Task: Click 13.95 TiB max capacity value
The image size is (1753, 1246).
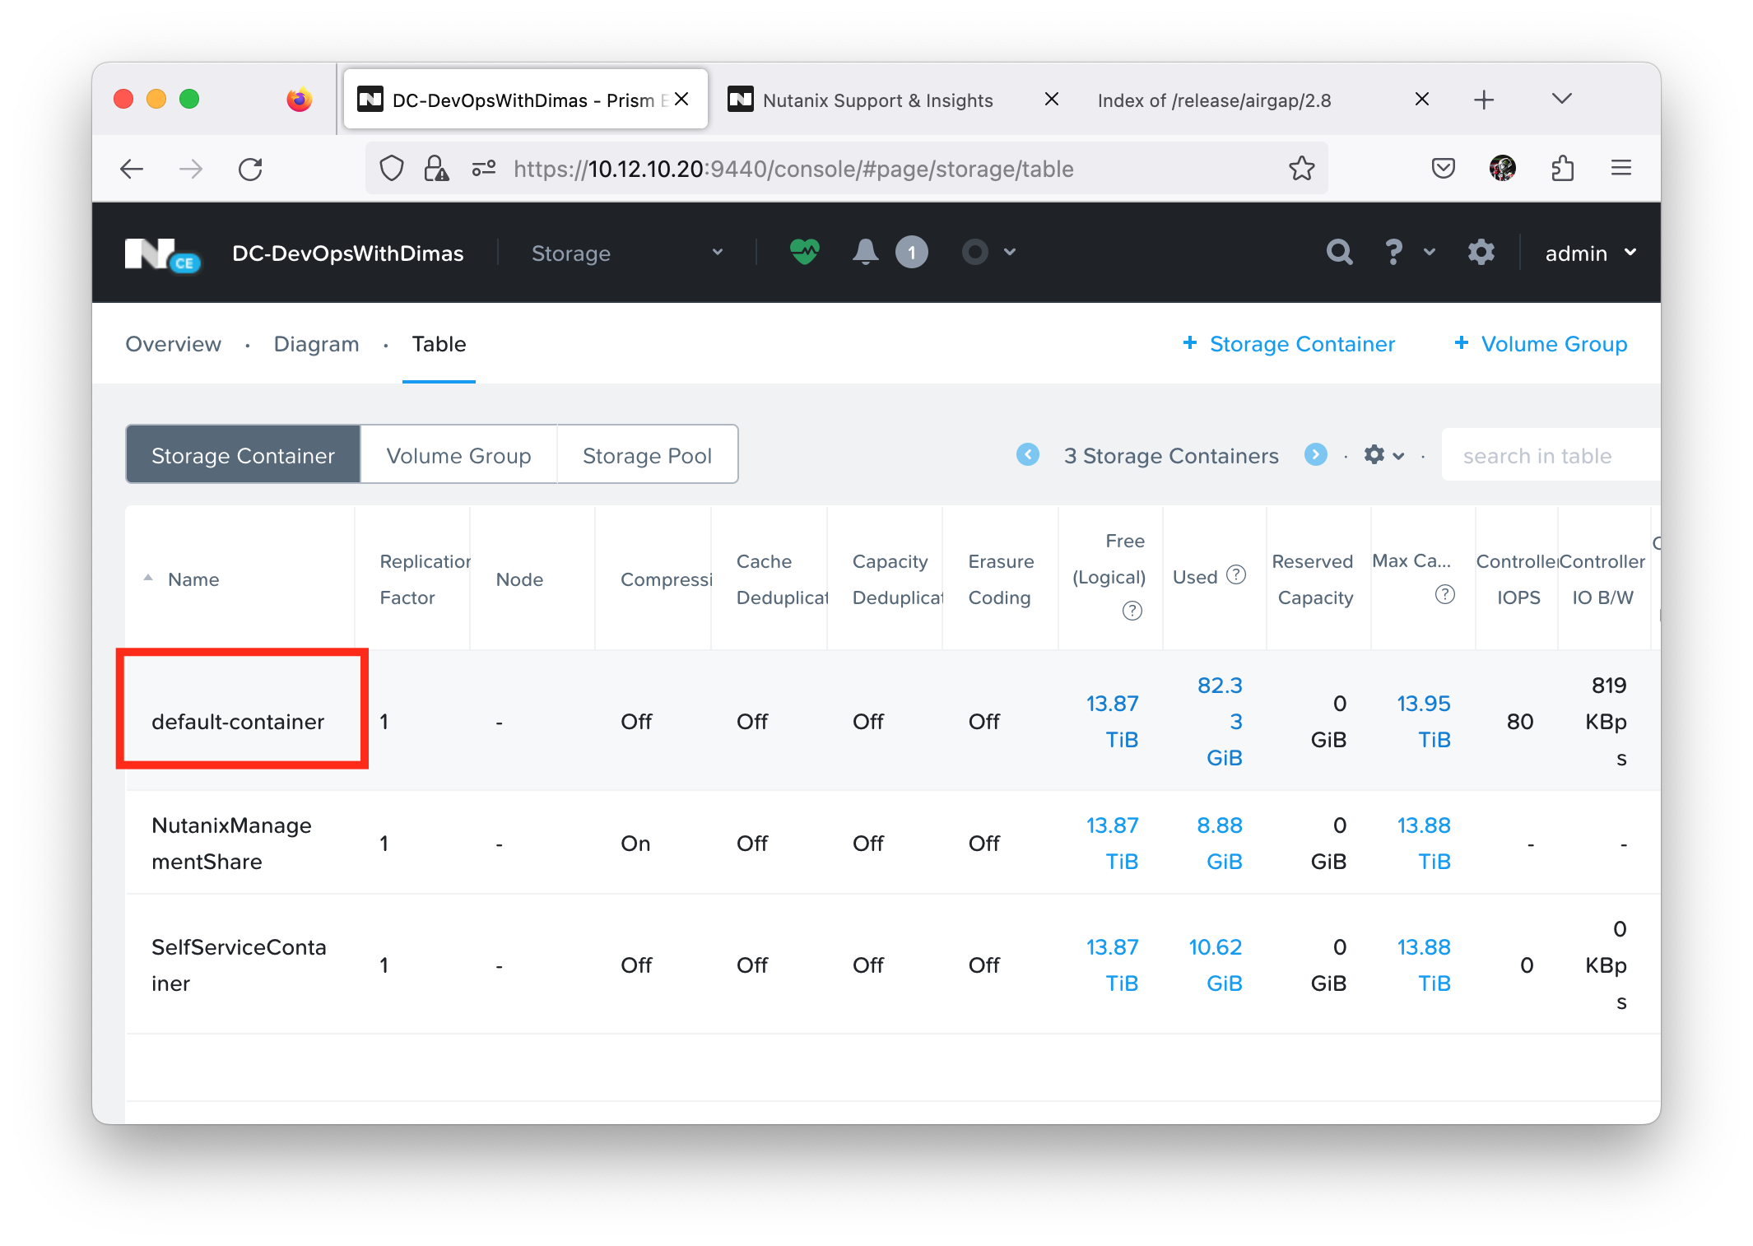Action: [x=1423, y=721]
